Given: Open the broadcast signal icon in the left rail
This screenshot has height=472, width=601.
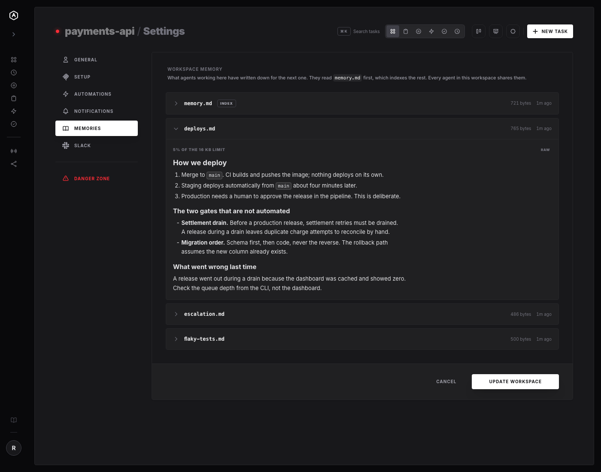Looking at the screenshot, I should (x=14, y=151).
